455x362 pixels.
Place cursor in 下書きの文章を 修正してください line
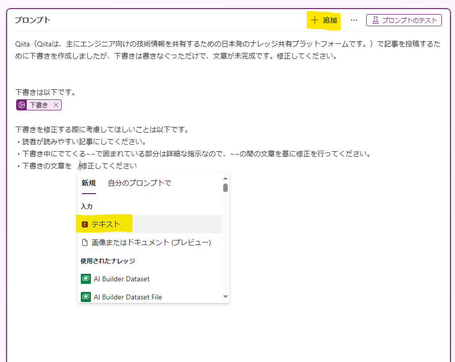[76, 166]
